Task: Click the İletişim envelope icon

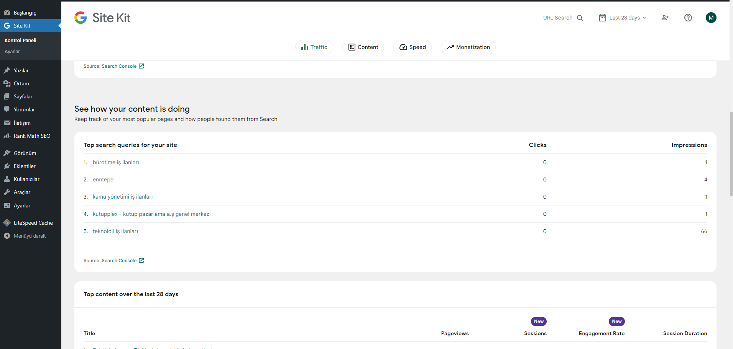Action: tap(7, 123)
